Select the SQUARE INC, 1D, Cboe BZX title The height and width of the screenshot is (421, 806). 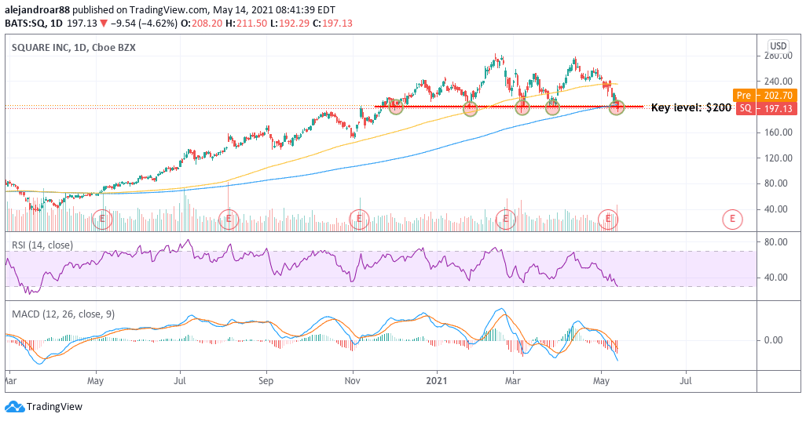tap(74, 48)
